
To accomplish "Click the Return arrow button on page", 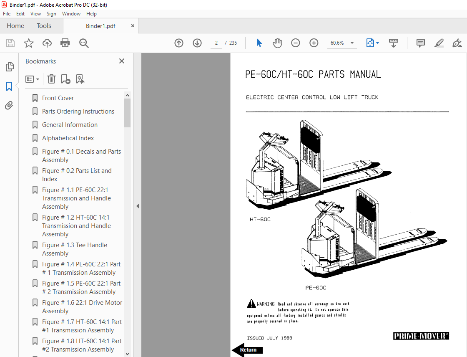I will [247, 349].
